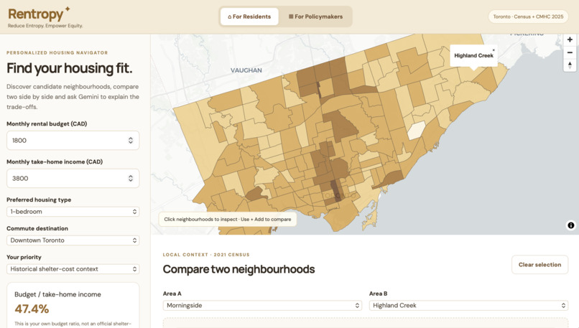579x328 pixels.
Task: Click the 'Find your housing fit.' heading
Action: (69, 68)
